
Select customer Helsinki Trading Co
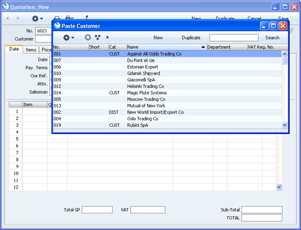click(x=167, y=86)
